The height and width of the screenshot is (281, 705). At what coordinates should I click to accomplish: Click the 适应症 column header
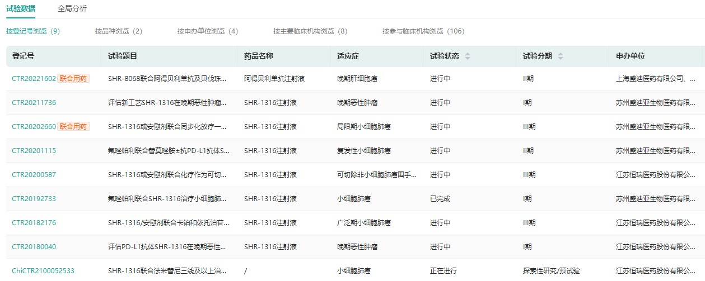coord(348,56)
